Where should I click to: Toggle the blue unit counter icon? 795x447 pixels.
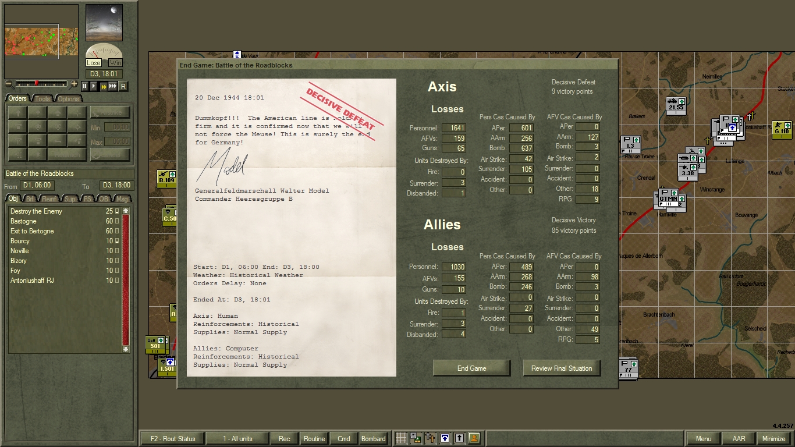pyautogui.click(x=445, y=438)
